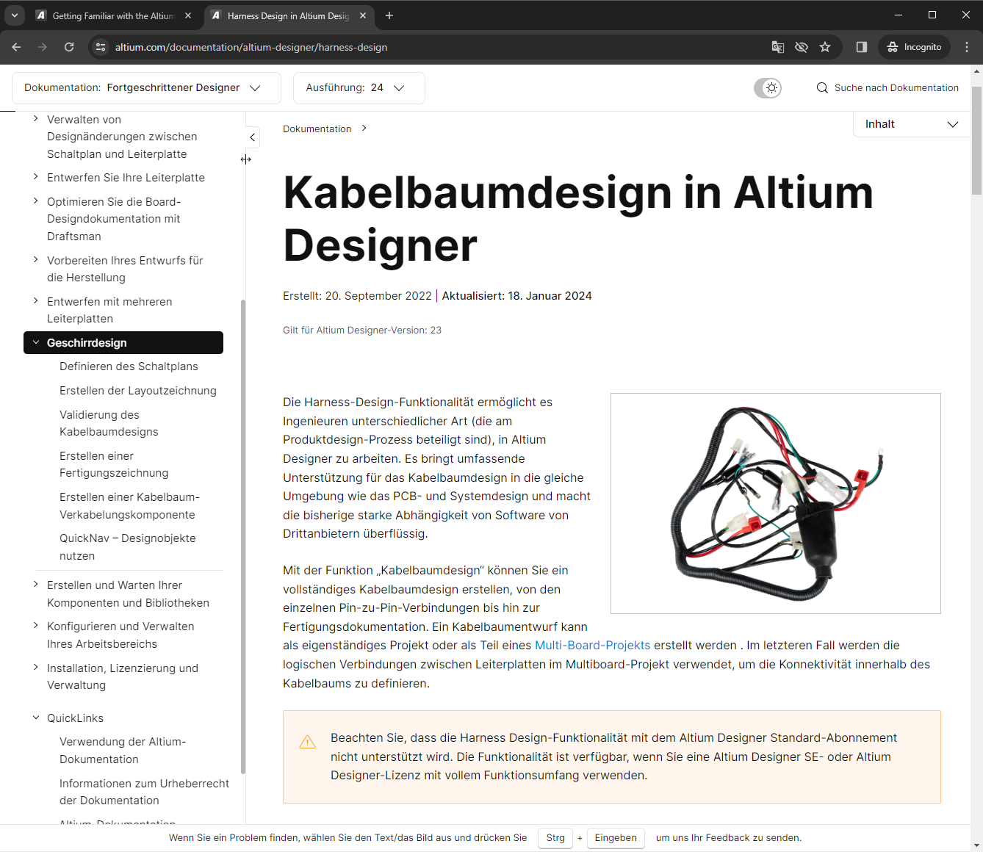Bookmark this page with the star icon

pyautogui.click(x=825, y=47)
